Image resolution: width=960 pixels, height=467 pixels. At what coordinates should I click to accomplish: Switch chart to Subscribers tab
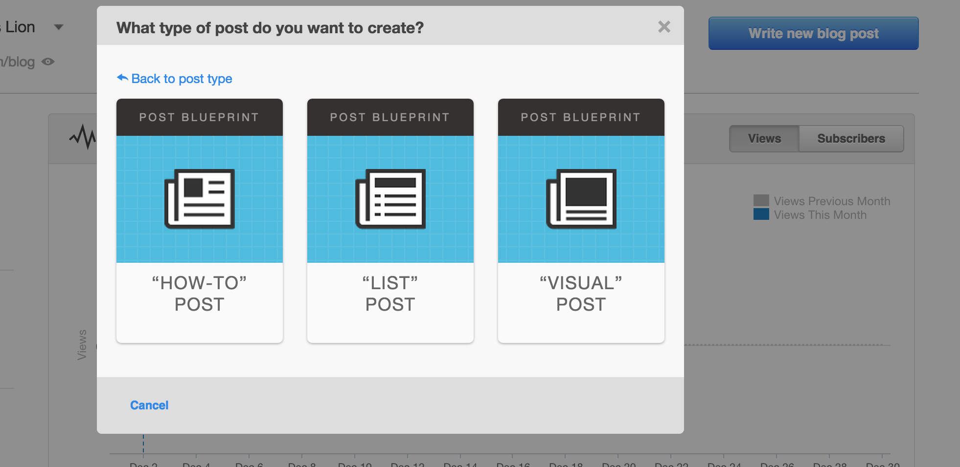coord(851,139)
